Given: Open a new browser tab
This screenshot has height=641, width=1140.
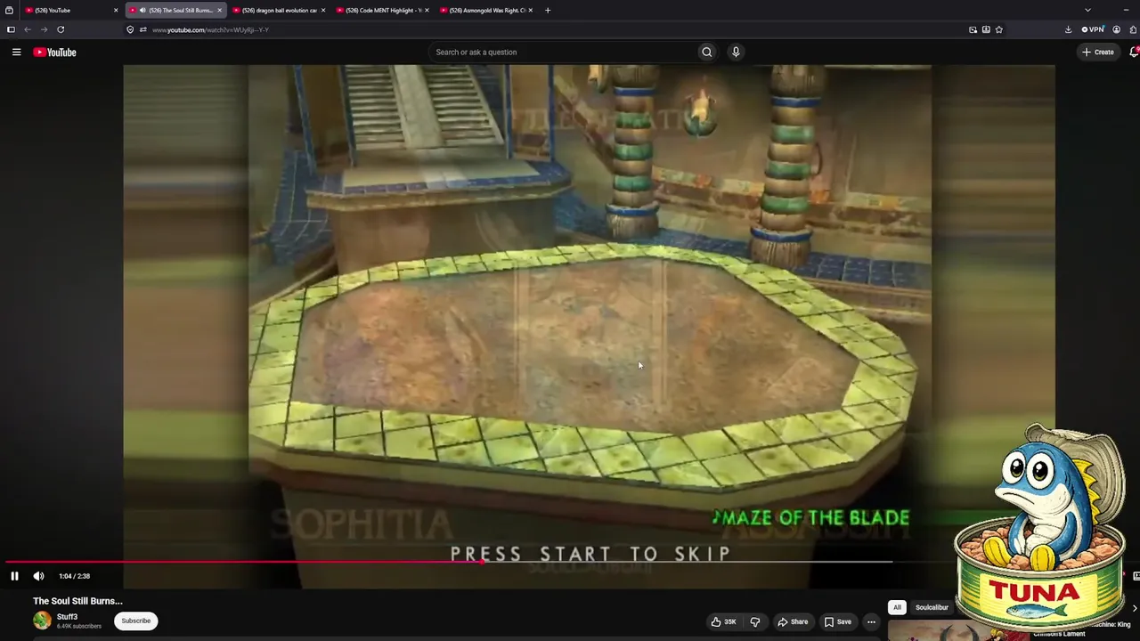Looking at the screenshot, I should tap(548, 10).
